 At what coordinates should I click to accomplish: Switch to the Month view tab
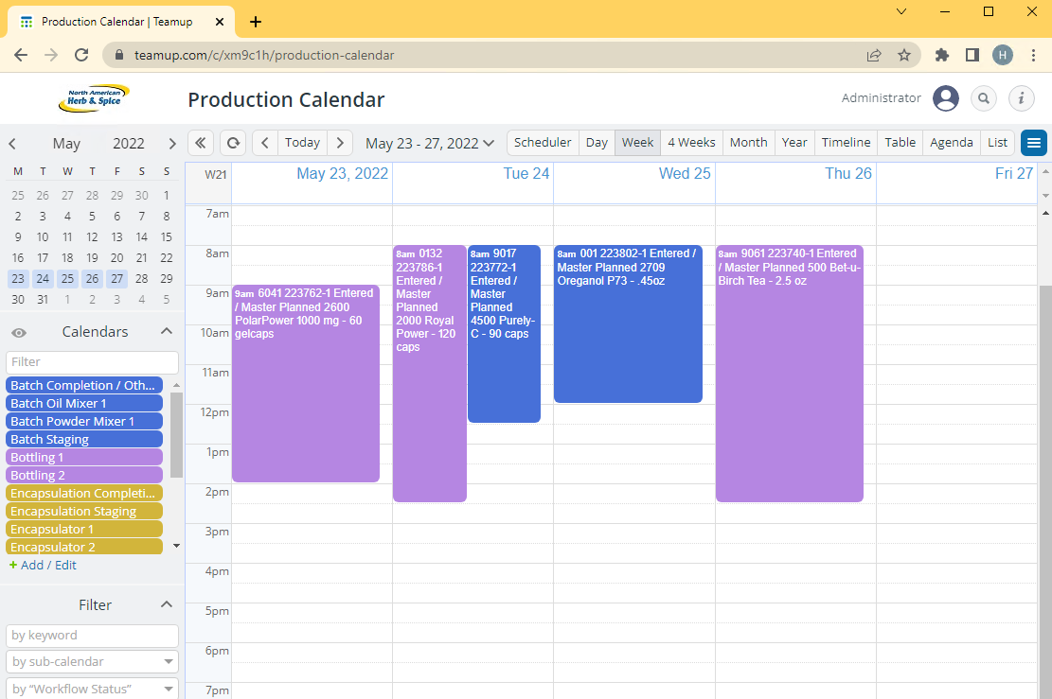(x=748, y=142)
